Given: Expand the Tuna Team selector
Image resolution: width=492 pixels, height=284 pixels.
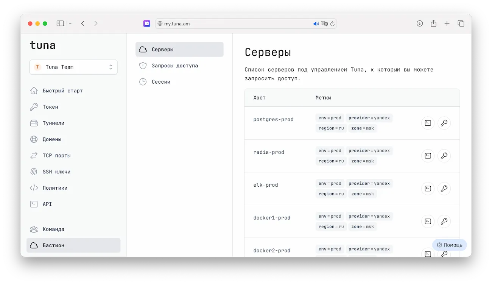Looking at the screenshot, I should click(73, 67).
